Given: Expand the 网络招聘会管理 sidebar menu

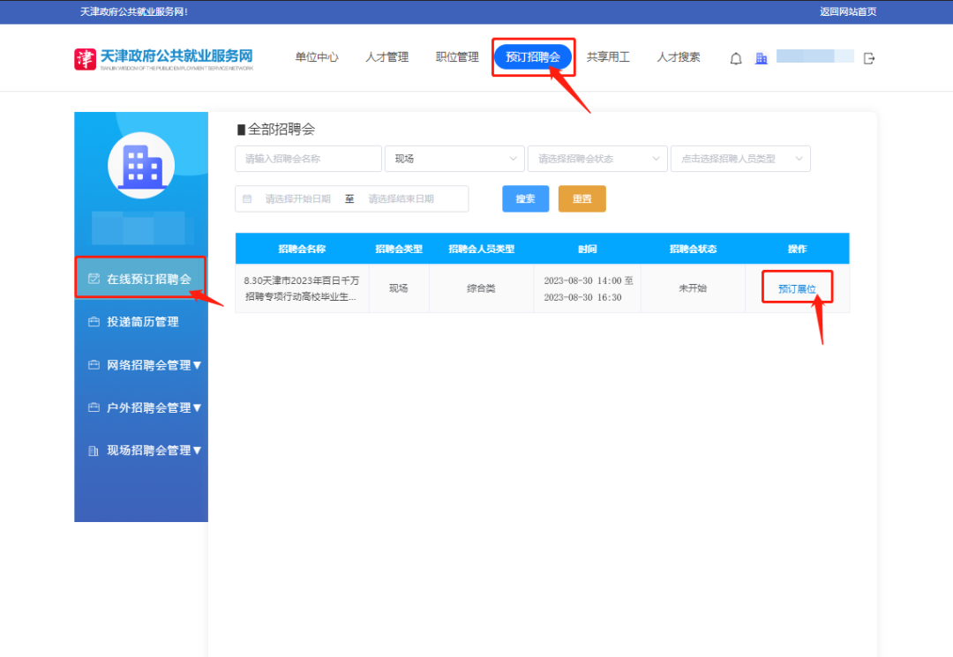Looking at the screenshot, I should coord(146,365).
